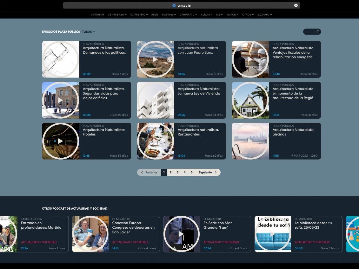Go to page 5 of episodes
This screenshot has width=359, height=269.
(x=191, y=172)
